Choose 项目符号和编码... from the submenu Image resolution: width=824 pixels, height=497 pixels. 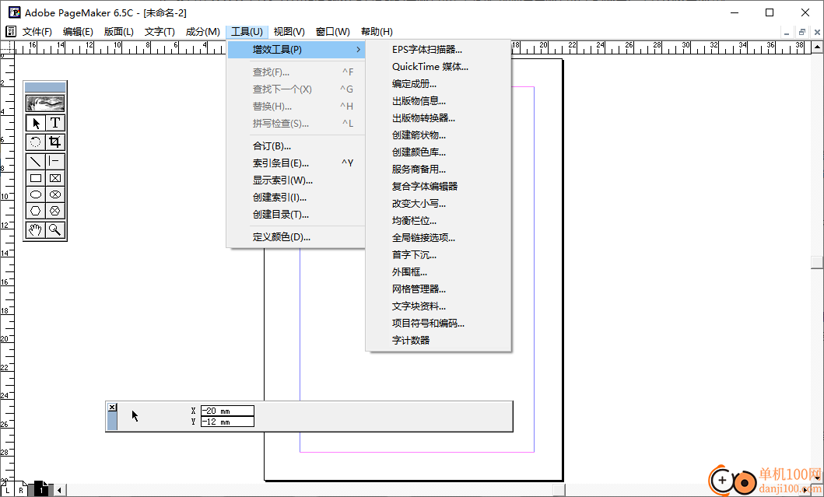(x=438, y=323)
